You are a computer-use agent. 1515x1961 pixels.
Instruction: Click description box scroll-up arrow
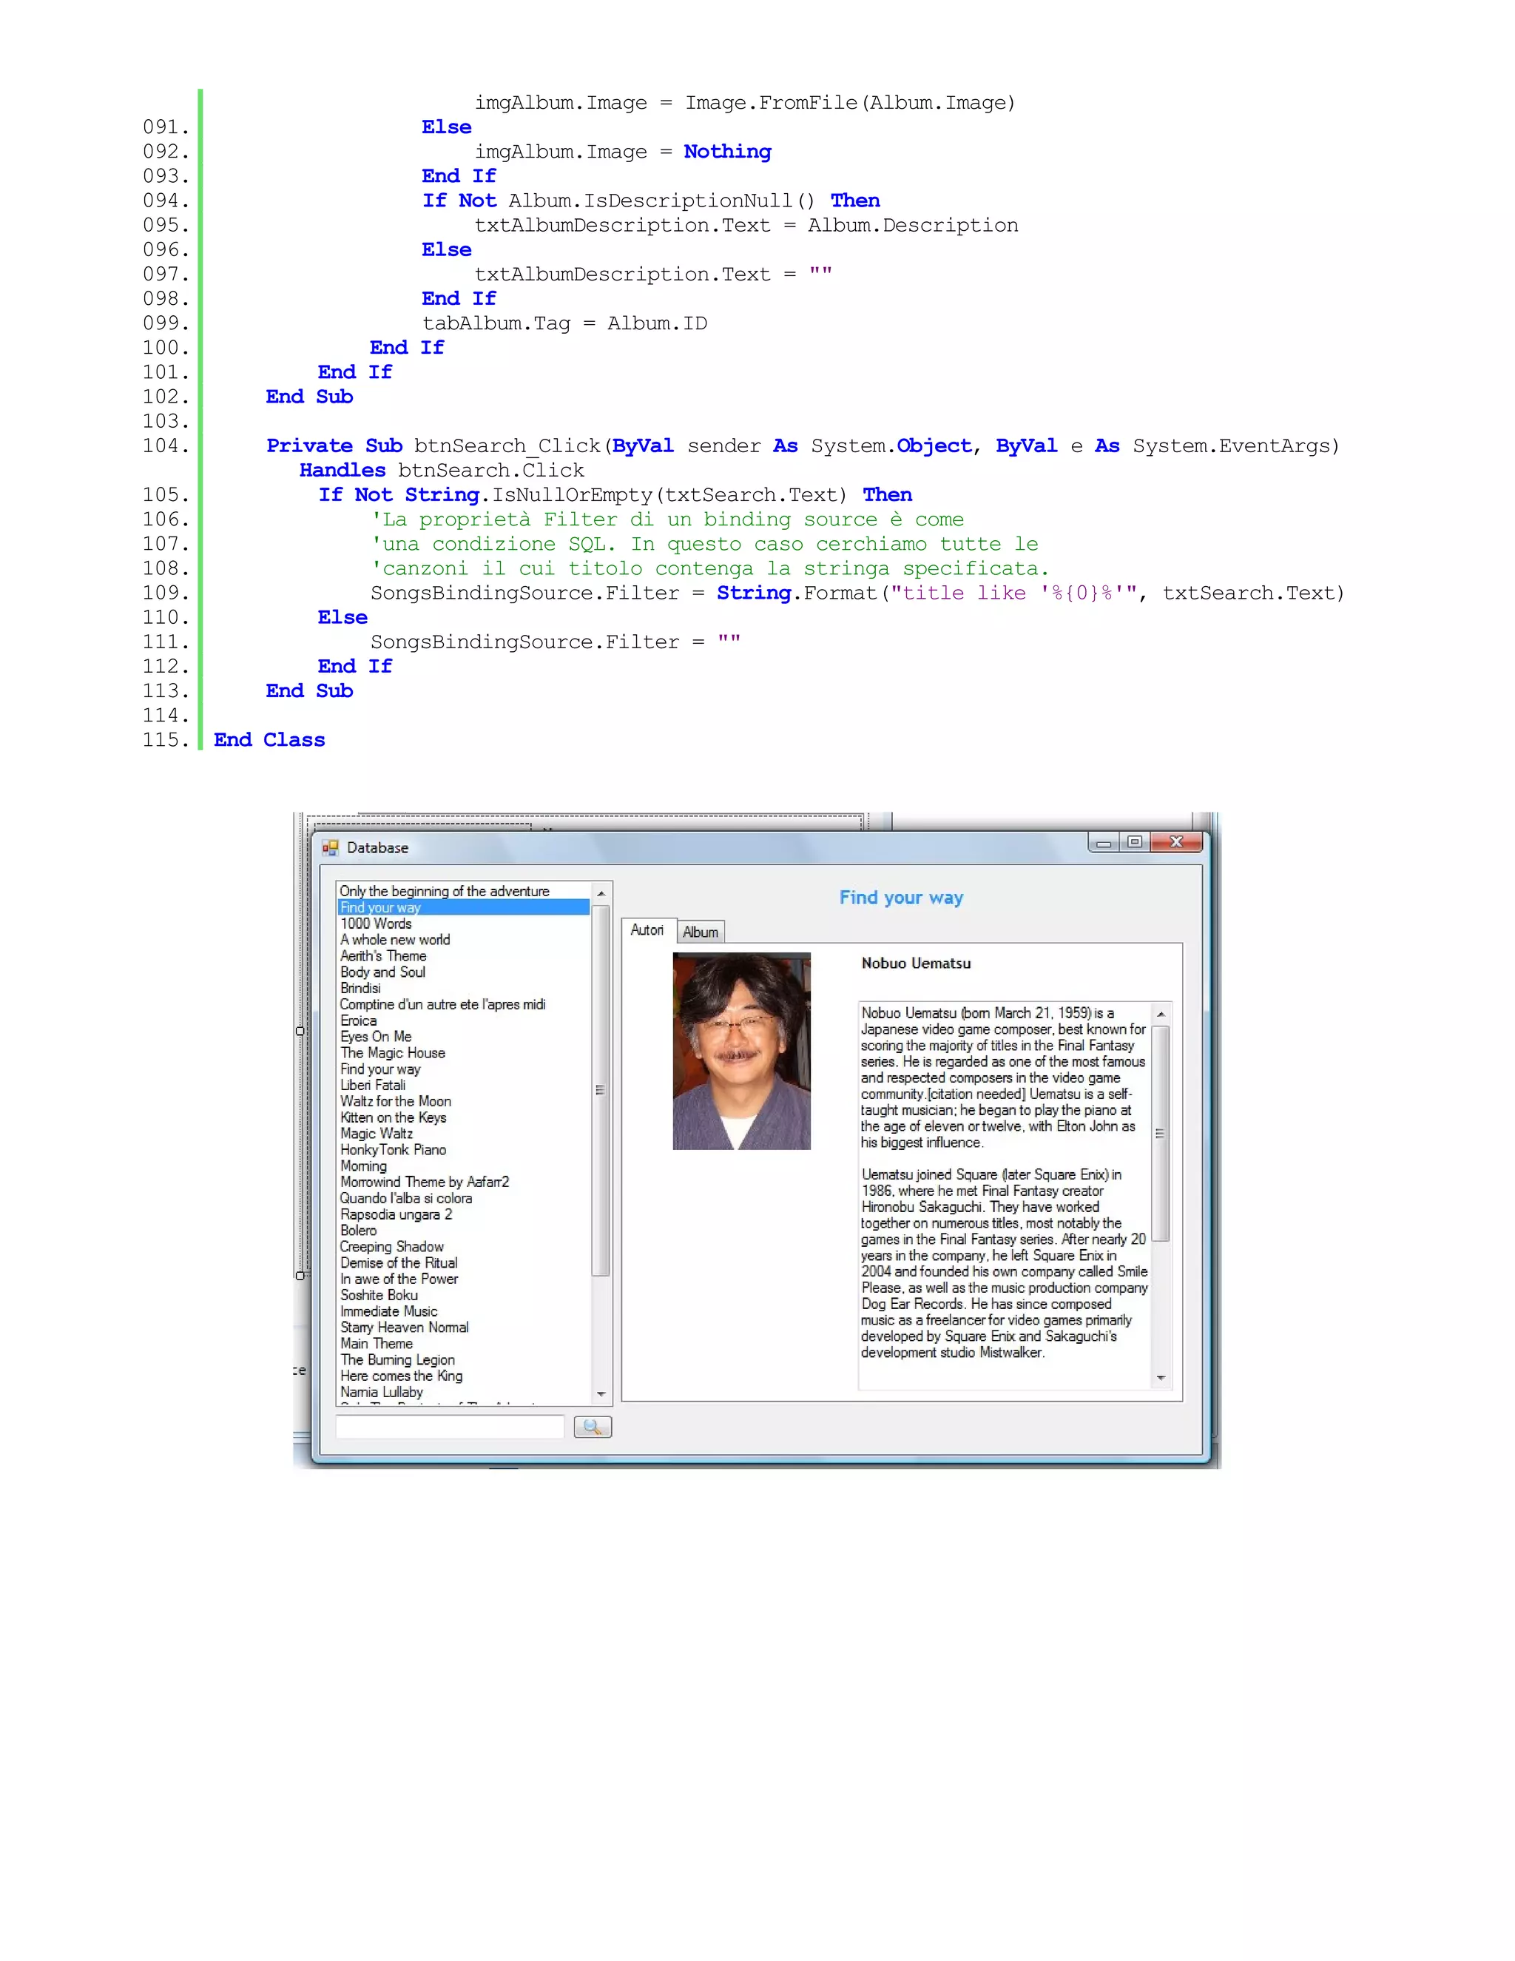tap(1161, 1014)
